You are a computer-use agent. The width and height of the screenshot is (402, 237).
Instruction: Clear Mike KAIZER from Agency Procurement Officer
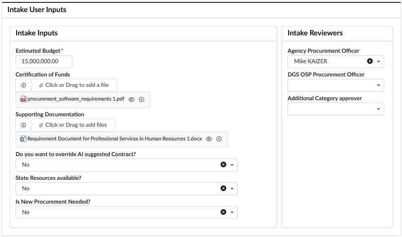(370, 61)
